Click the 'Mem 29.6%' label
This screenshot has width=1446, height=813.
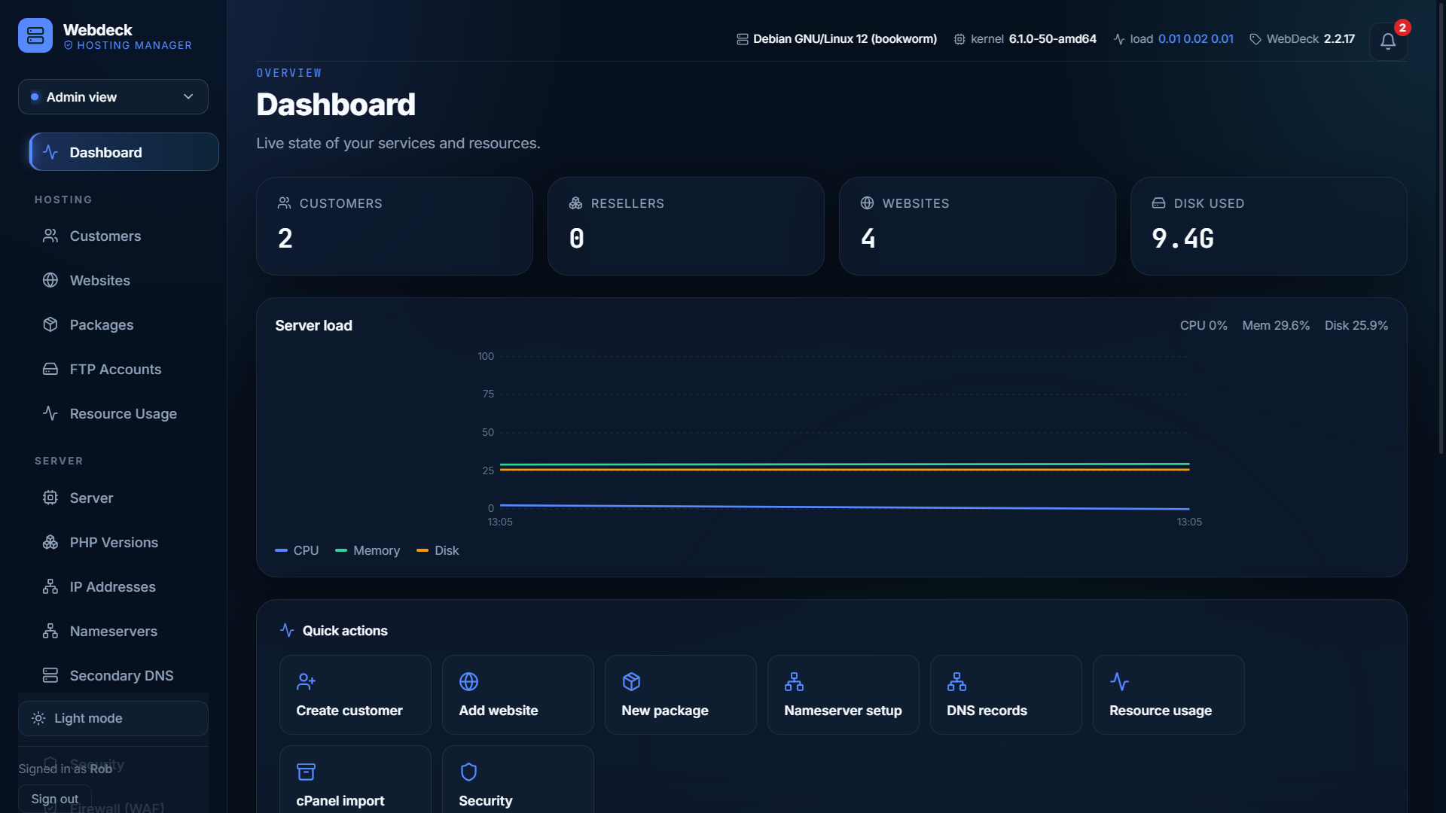point(1276,326)
